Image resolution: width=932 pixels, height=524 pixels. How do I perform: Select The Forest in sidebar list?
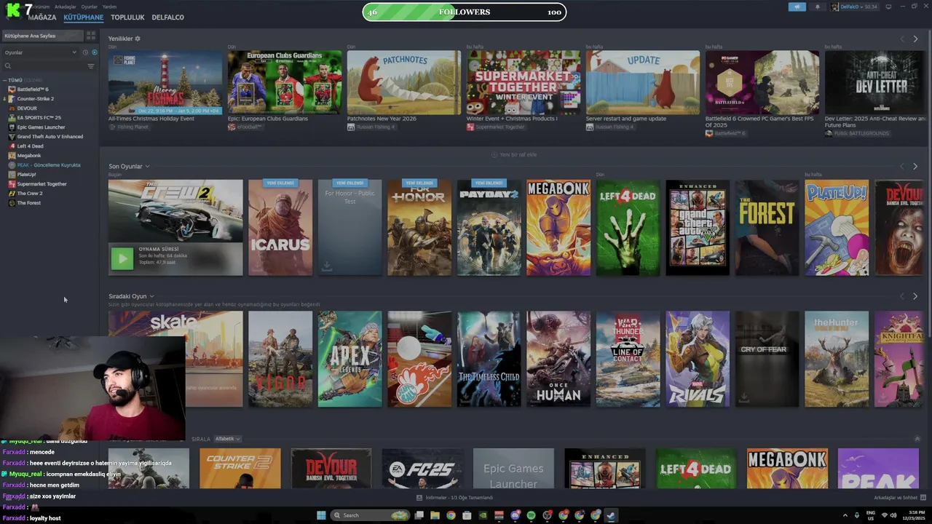(x=28, y=203)
